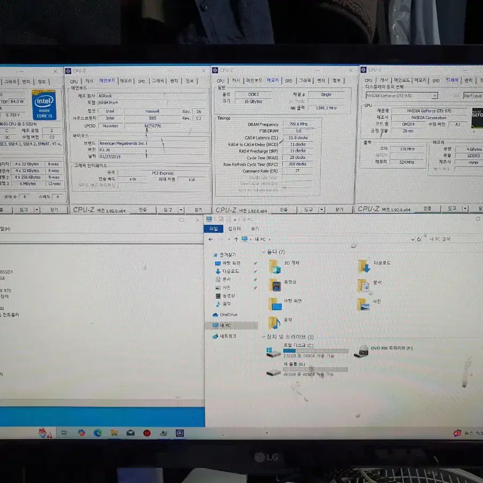Image resolution: width=483 pixels, height=483 pixels.
Task: Open NVIDIA GeForce GTX 970 display device dropdown
Action: pos(435,96)
